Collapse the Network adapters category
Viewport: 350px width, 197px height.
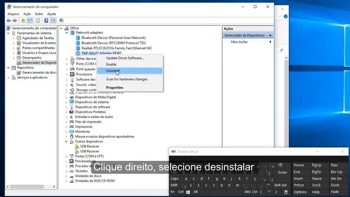pos(67,33)
